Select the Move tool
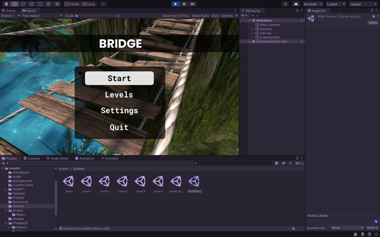 (x=15, y=4)
